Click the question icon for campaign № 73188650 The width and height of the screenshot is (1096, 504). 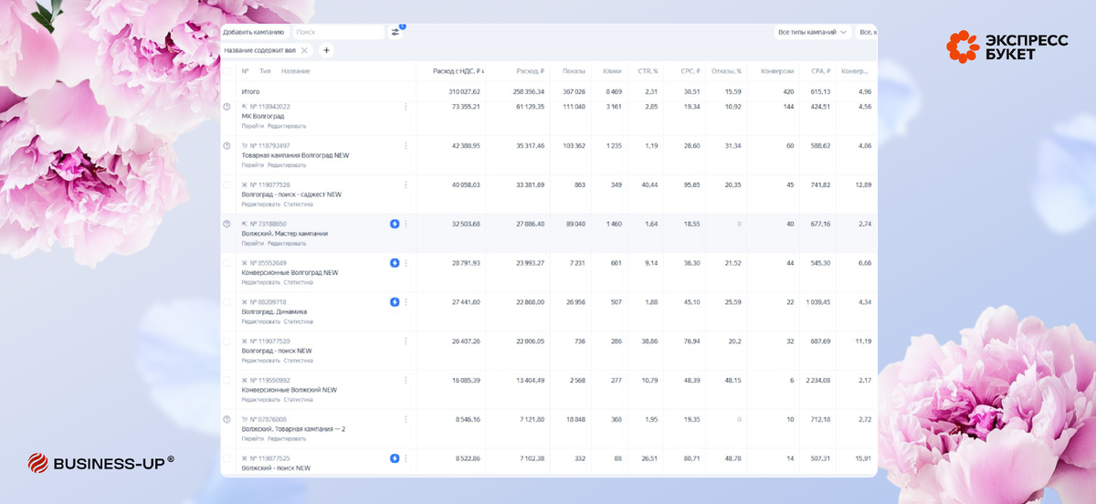[227, 224]
